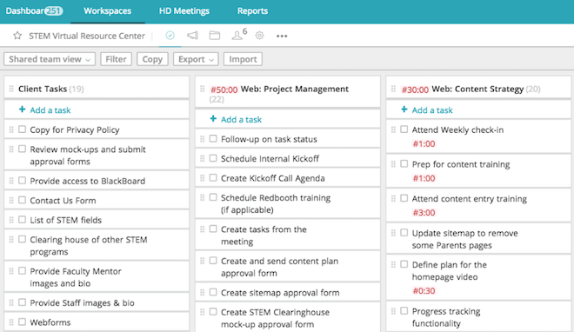Image resolution: width=574 pixels, height=332 pixels.
Task: Click plus icon in Client Tasks Add a task
Action: pyautogui.click(x=23, y=110)
